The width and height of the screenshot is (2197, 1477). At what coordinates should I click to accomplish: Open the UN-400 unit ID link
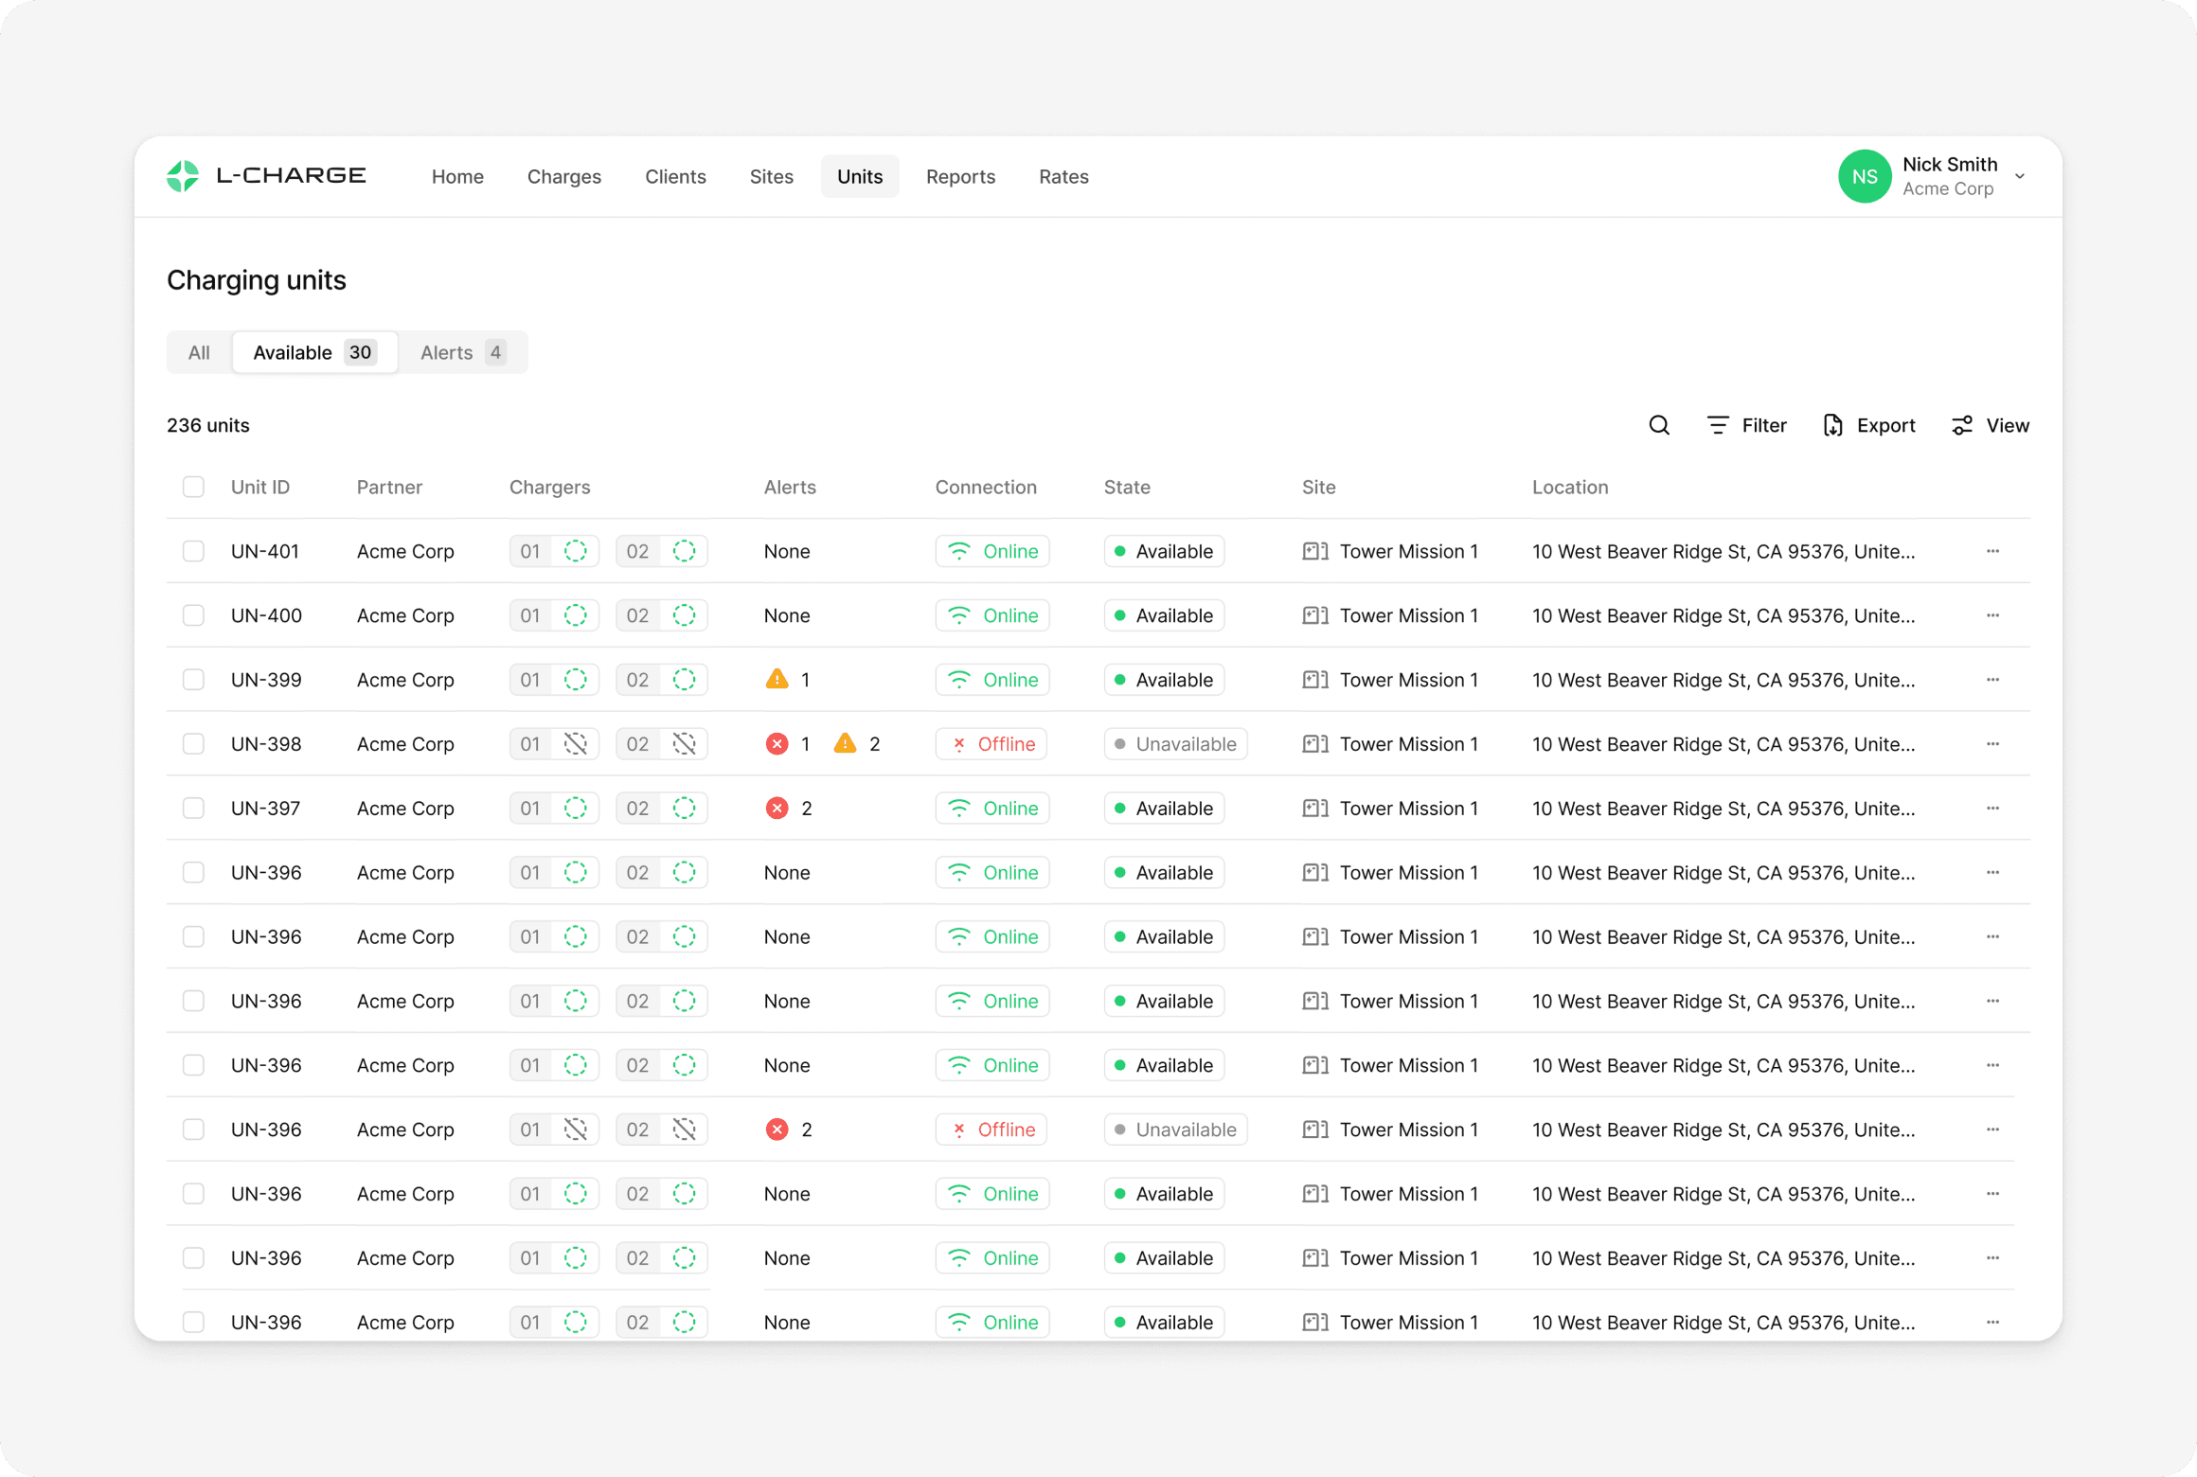coord(266,615)
